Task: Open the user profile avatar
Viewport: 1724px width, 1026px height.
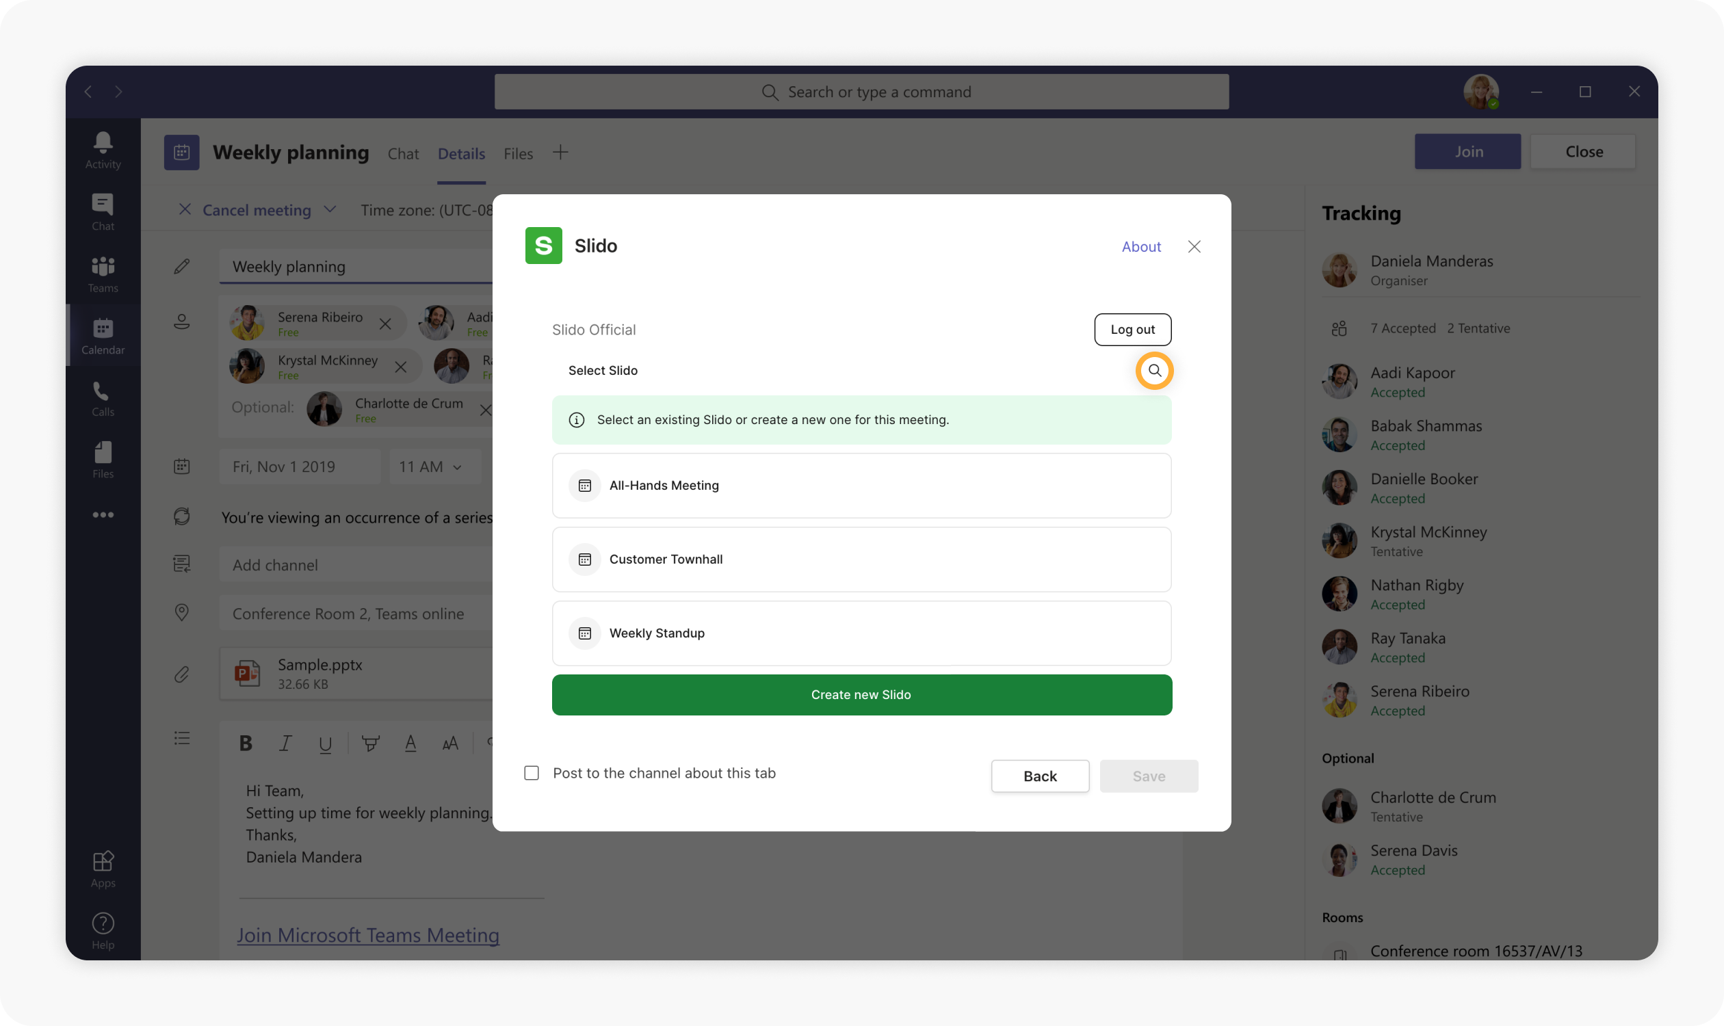Action: pos(1480,91)
